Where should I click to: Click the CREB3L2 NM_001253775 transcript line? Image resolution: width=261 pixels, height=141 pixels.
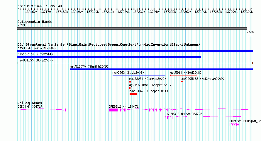coord(209,117)
